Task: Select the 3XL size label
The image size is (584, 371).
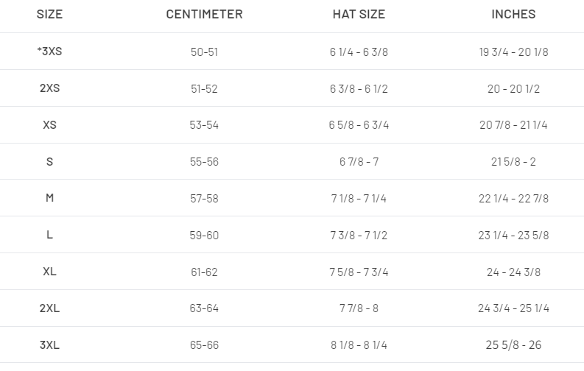Action: point(49,345)
